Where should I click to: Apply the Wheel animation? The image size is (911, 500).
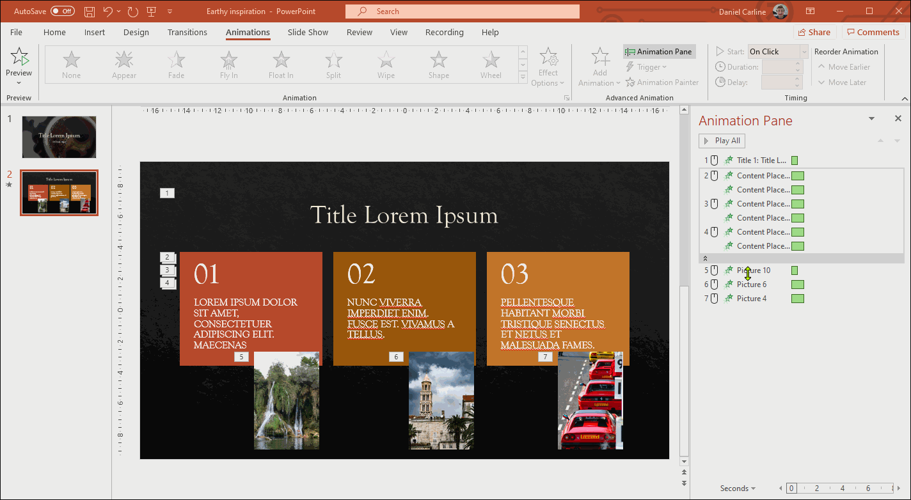491,64
